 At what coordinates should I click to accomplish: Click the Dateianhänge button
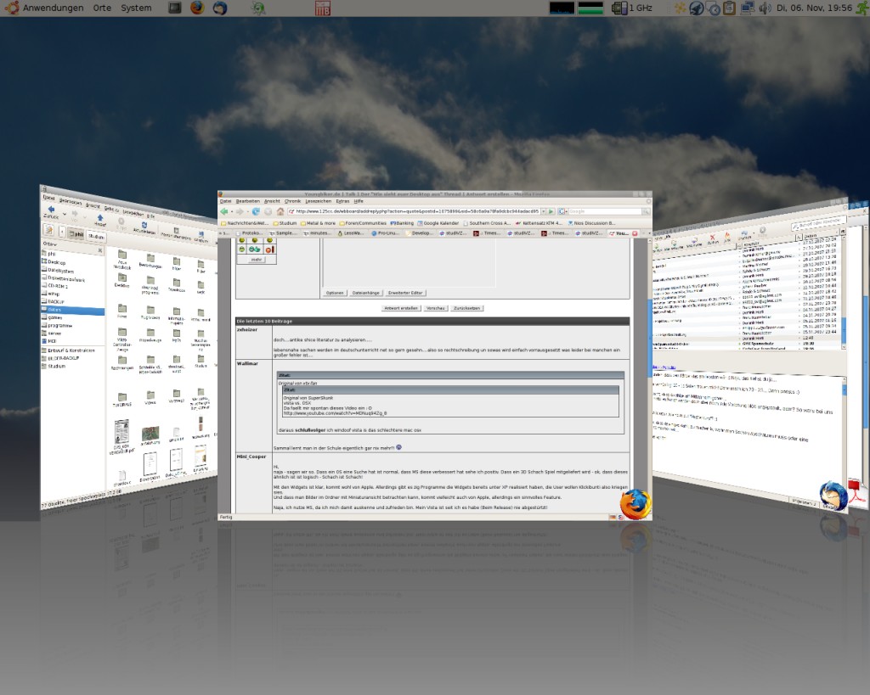click(365, 293)
